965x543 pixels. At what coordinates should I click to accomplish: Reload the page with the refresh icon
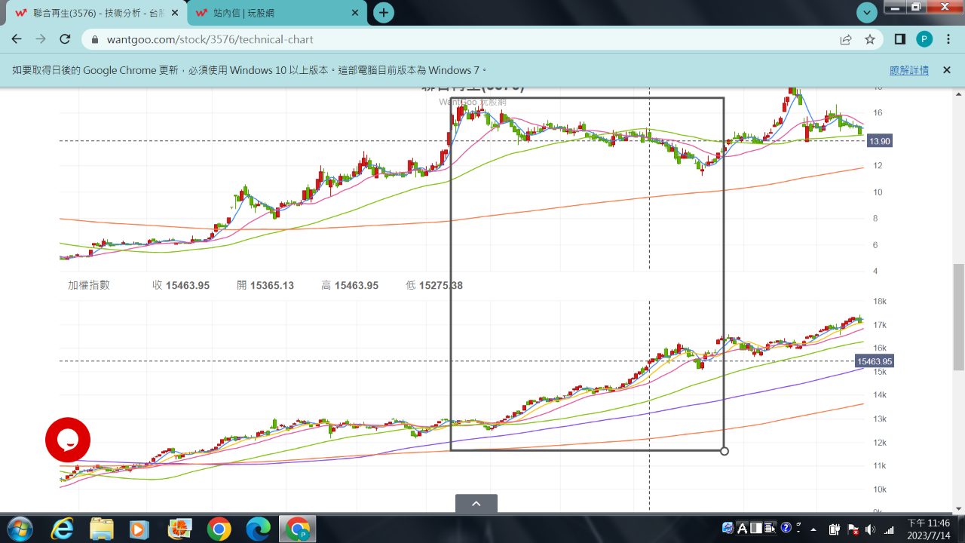coord(65,39)
